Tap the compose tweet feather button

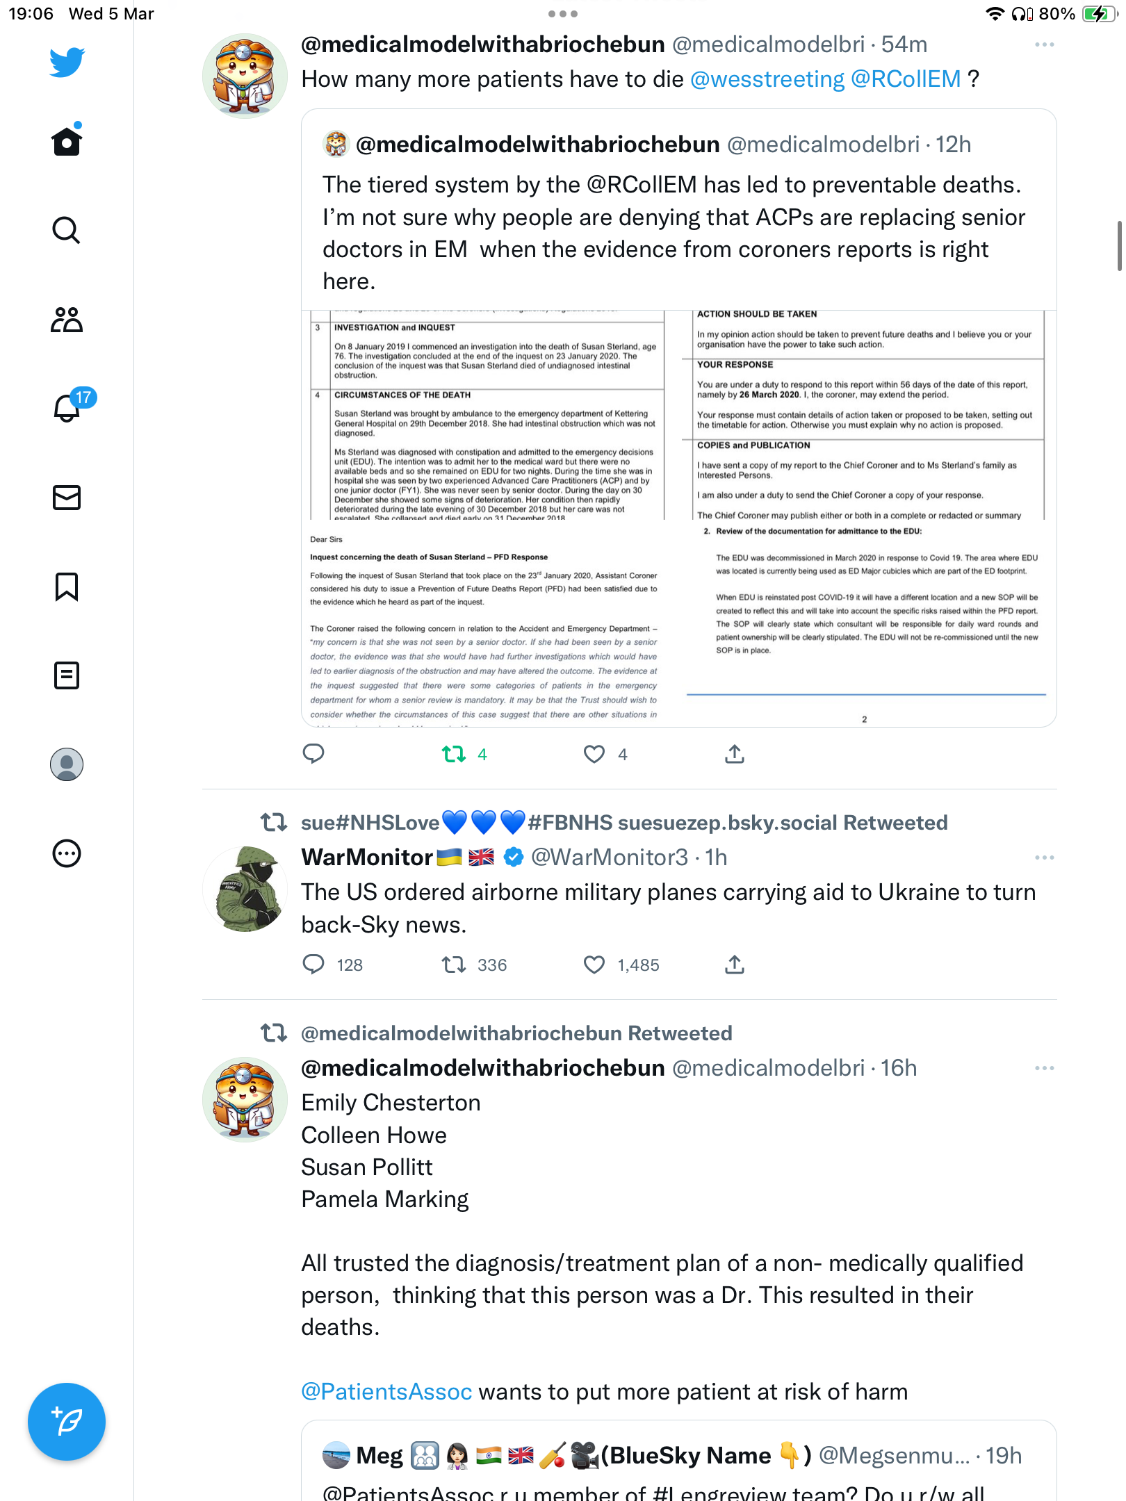click(67, 1422)
